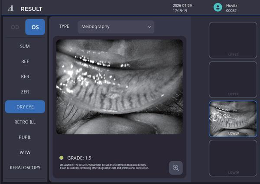Open the KER tab
This screenshot has width=260, height=184.
tap(25, 77)
